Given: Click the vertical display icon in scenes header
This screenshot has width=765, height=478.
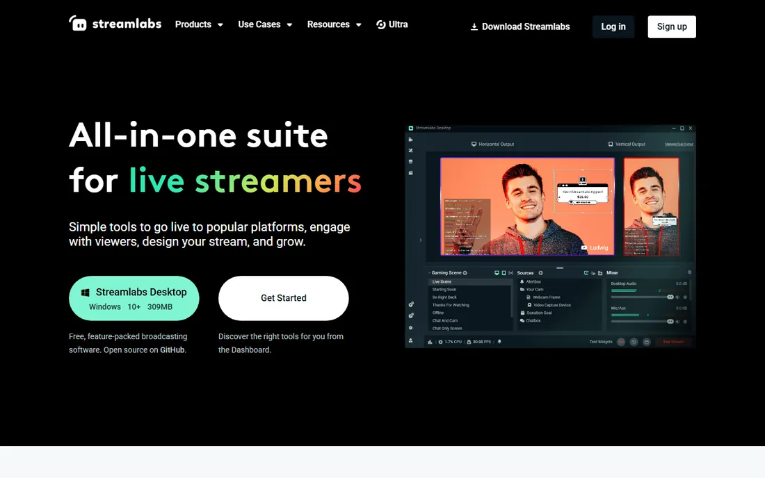Looking at the screenshot, I should pyautogui.click(x=504, y=273).
